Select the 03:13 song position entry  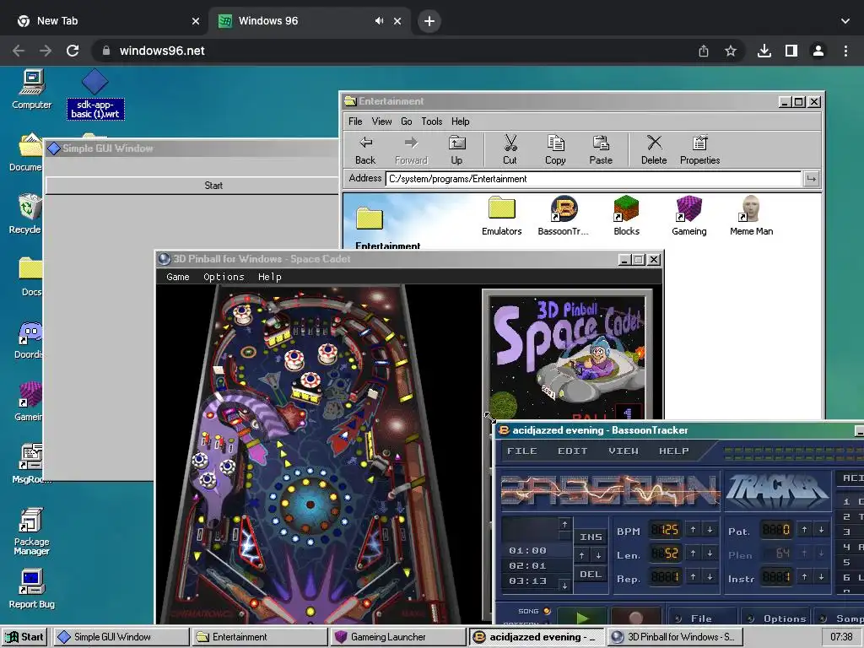pyautogui.click(x=528, y=580)
